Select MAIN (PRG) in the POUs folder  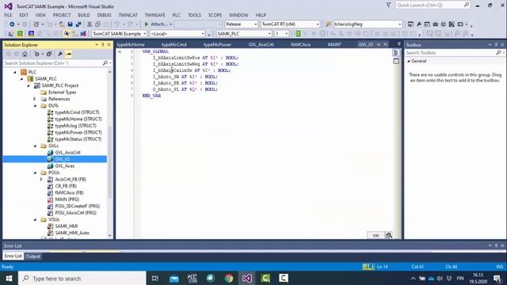[x=67, y=199]
